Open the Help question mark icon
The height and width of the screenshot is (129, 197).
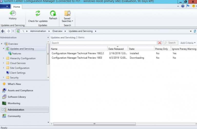pos(183,6)
